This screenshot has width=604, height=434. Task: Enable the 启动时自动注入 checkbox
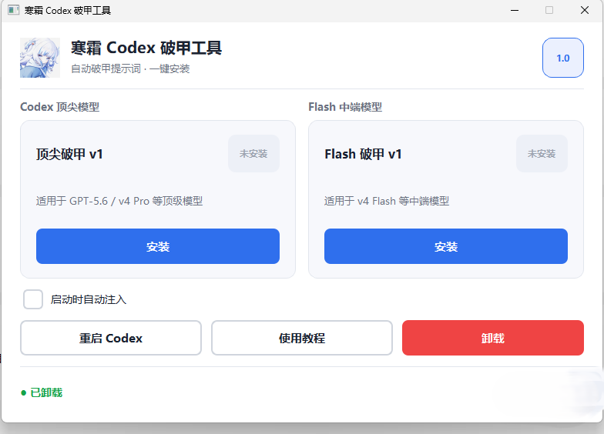pos(33,299)
